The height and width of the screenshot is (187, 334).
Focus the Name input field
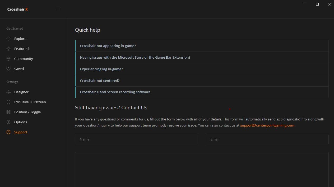click(136, 139)
